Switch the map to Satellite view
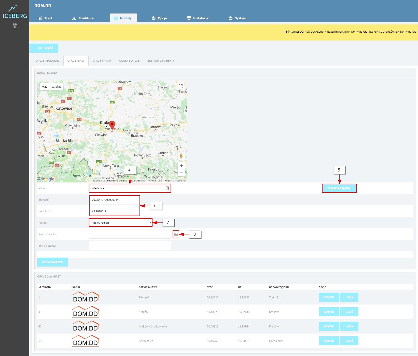Screen dimensions: 418x356 pos(56,87)
